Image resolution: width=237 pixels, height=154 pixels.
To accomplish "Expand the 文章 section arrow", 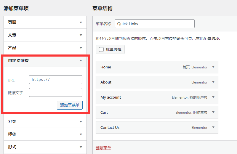I will pyautogui.click(x=81, y=35).
